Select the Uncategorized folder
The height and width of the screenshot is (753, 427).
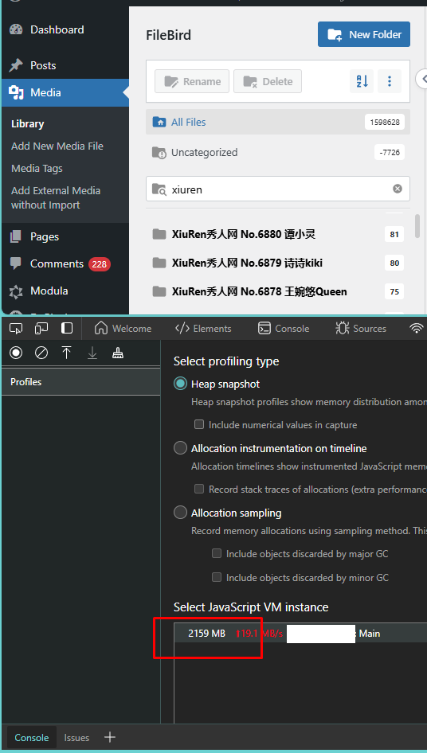click(x=278, y=153)
